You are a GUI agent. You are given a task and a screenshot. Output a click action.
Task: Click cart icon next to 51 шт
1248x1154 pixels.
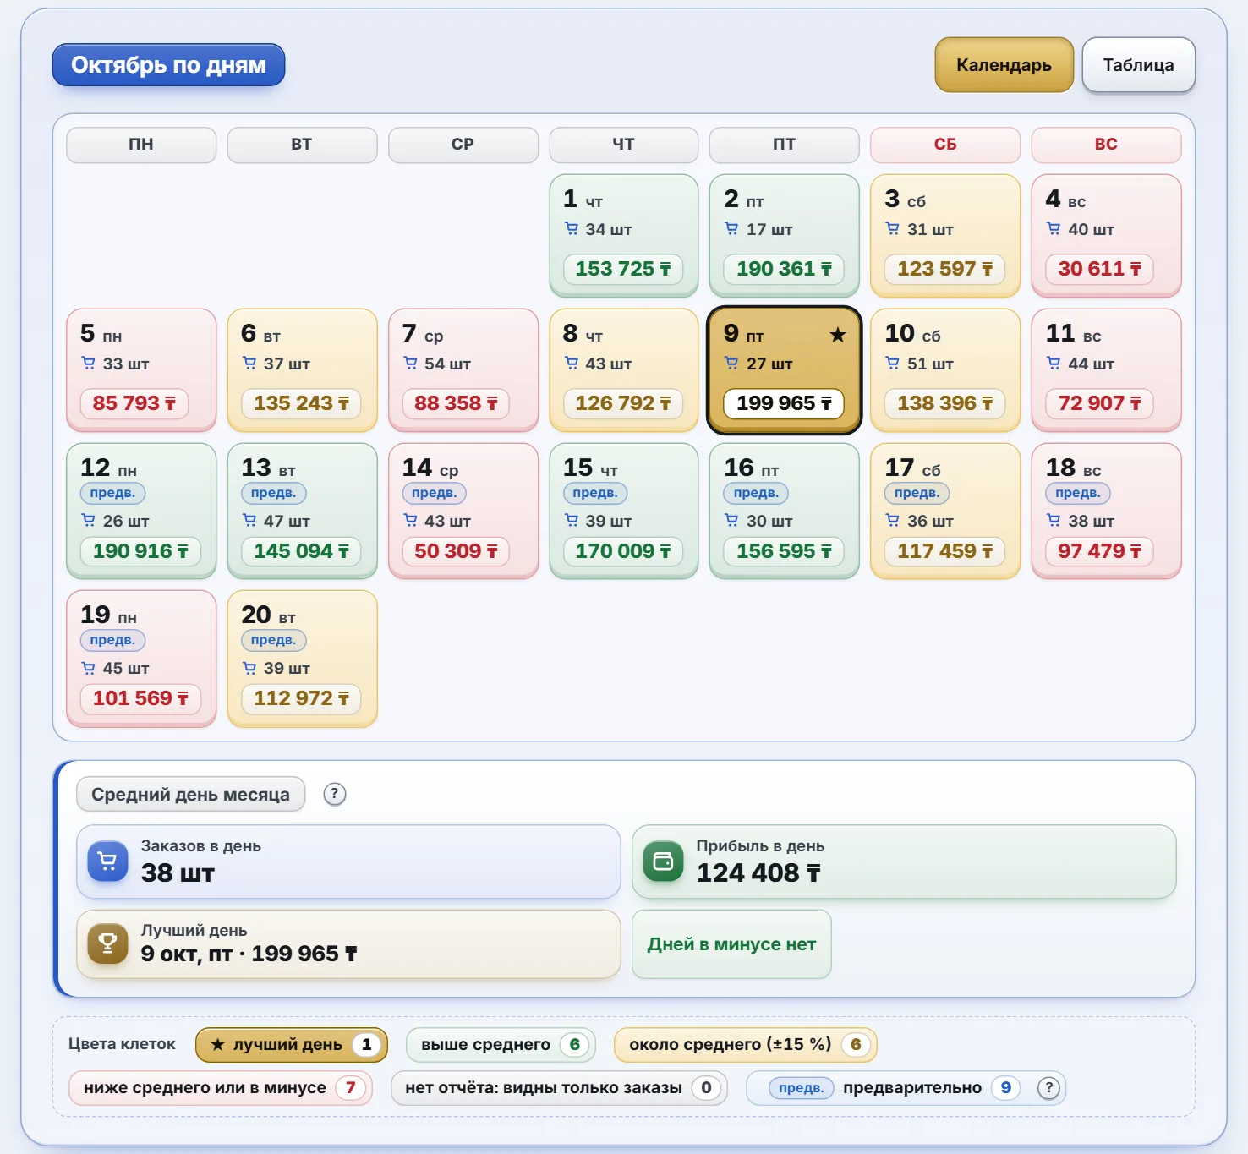point(893,363)
